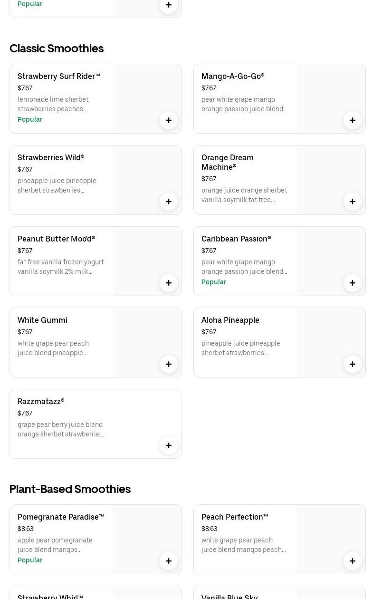Add Pomegranate Paradise to order
Screen dimensions: 382x599
[x=169, y=561]
